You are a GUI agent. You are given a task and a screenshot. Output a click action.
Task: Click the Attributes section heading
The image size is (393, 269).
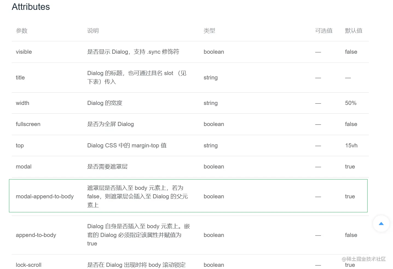[31, 7]
